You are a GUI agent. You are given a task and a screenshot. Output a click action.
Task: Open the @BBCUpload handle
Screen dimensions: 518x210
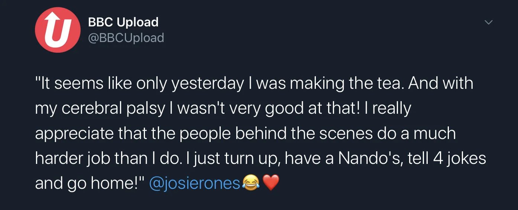coord(126,38)
